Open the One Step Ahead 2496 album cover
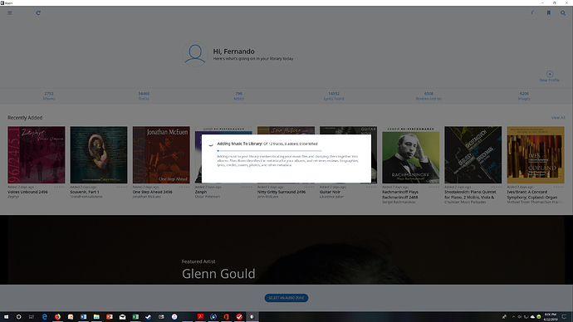This screenshot has width=573, height=322. coord(161,155)
